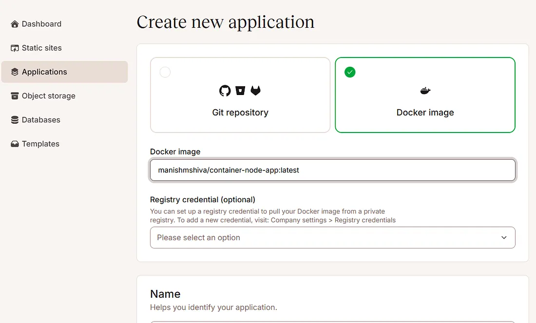The height and width of the screenshot is (323, 536).
Task: Click the Templates icon in sidebar
Action: tap(14, 143)
